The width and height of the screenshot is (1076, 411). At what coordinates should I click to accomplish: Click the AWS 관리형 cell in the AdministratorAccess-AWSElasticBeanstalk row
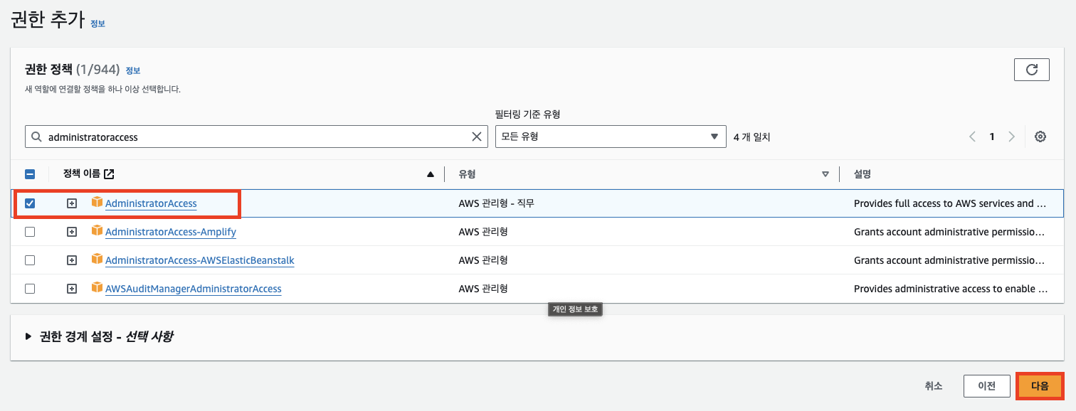point(483,260)
